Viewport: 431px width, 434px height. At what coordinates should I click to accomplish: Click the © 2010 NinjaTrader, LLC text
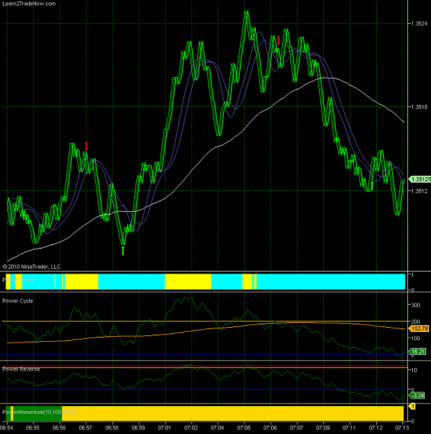(x=31, y=267)
